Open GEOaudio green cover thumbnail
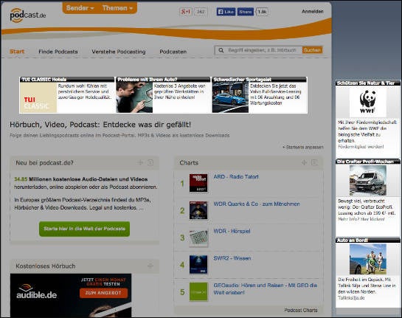Image resolution: width=402 pixels, height=318 pixels. point(198,291)
